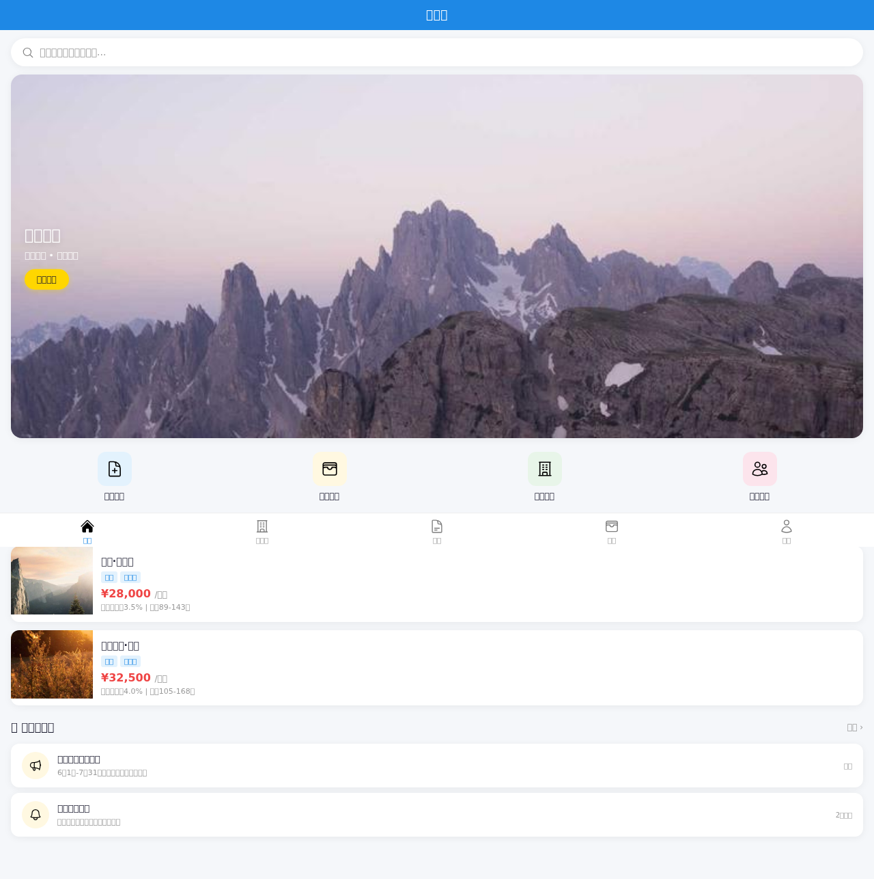The image size is (874, 879).
Task: Open the green building shortcut icon
Action: (545, 469)
